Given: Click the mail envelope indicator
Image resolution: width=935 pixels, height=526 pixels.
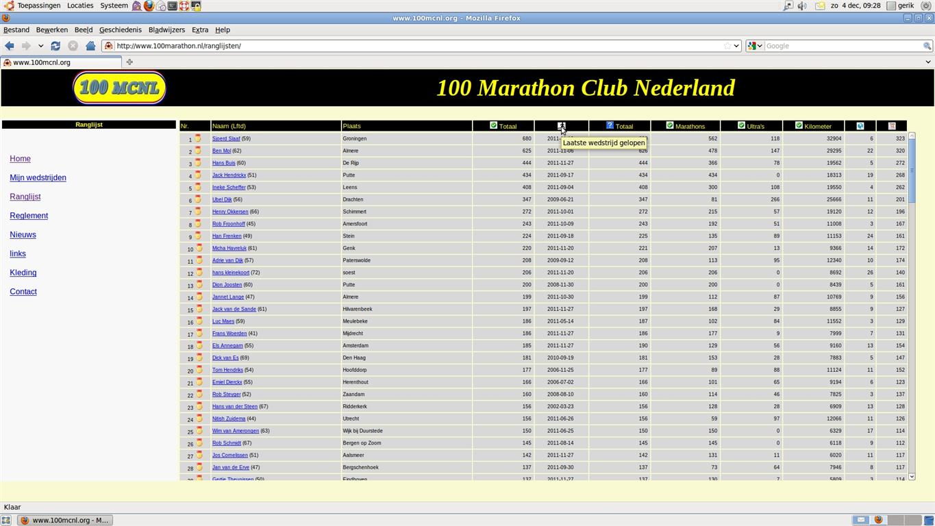Looking at the screenshot, I should (820, 5).
